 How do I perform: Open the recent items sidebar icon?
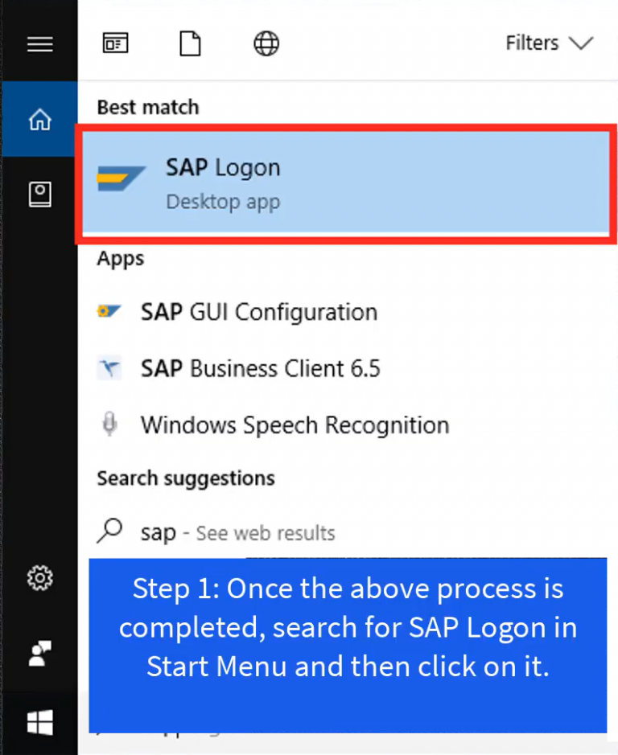(39, 194)
